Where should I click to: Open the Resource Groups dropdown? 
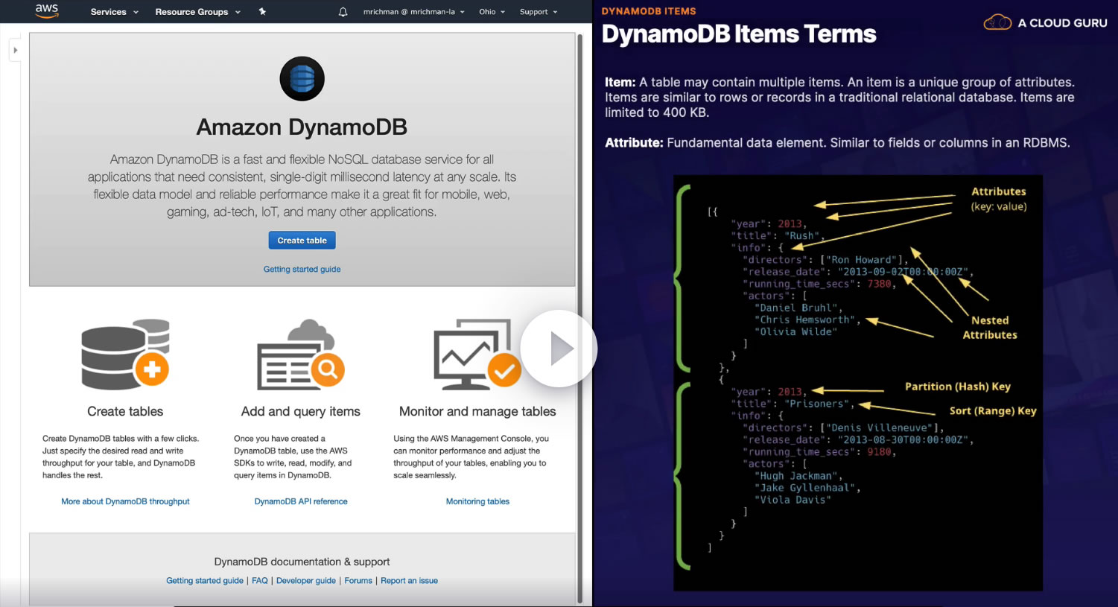[197, 12]
